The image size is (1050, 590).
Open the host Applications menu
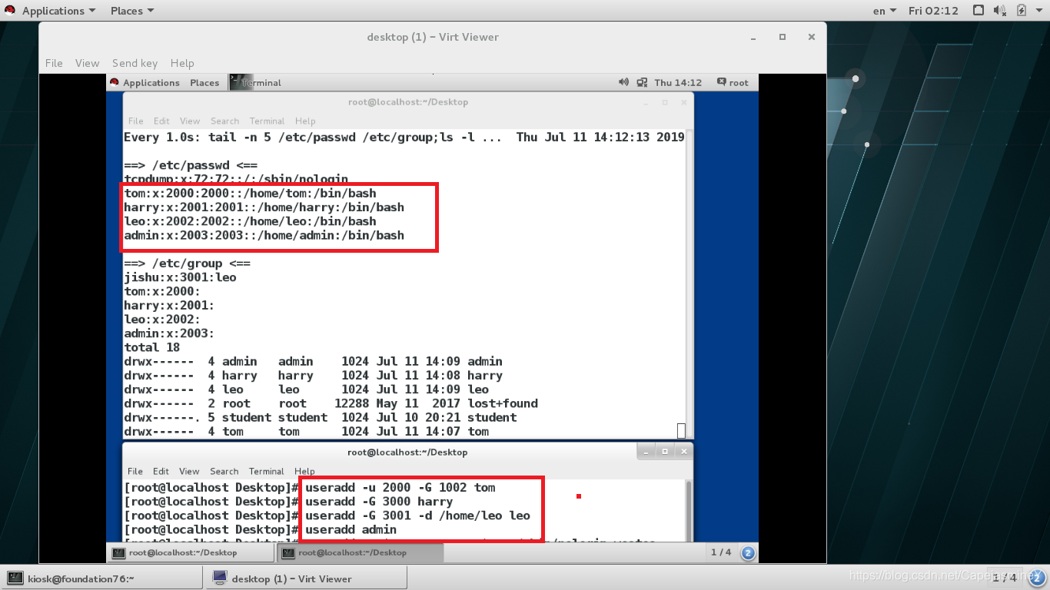coord(58,11)
